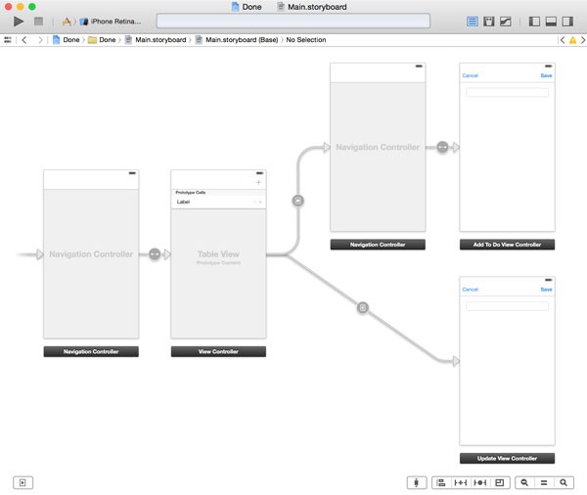Run the project with the Play button
Image resolution: width=587 pixels, height=495 pixels.
point(18,22)
